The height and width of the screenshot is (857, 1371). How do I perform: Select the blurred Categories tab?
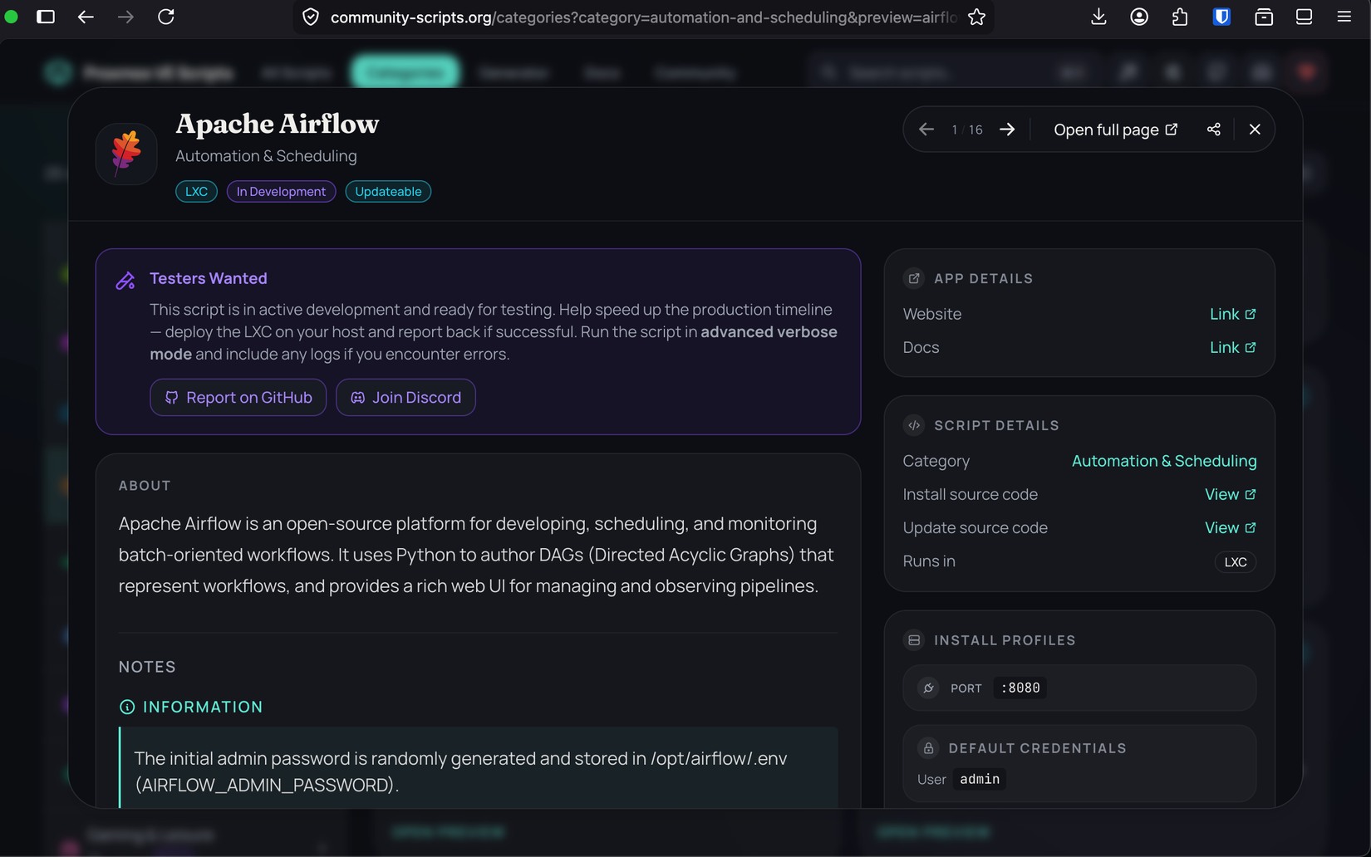click(405, 73)
